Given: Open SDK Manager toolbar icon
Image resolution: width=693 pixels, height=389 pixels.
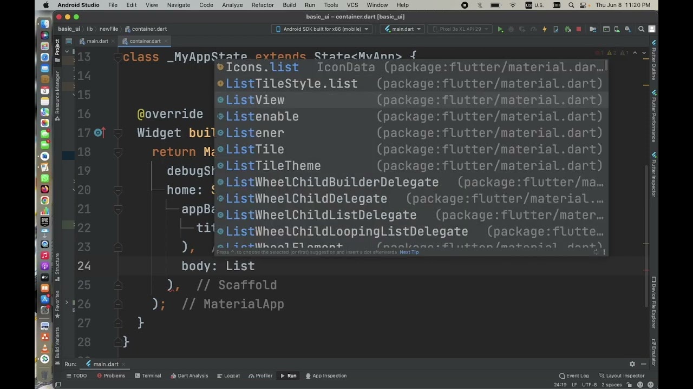Looking at the screenshot, I should [x=629, y=29].
